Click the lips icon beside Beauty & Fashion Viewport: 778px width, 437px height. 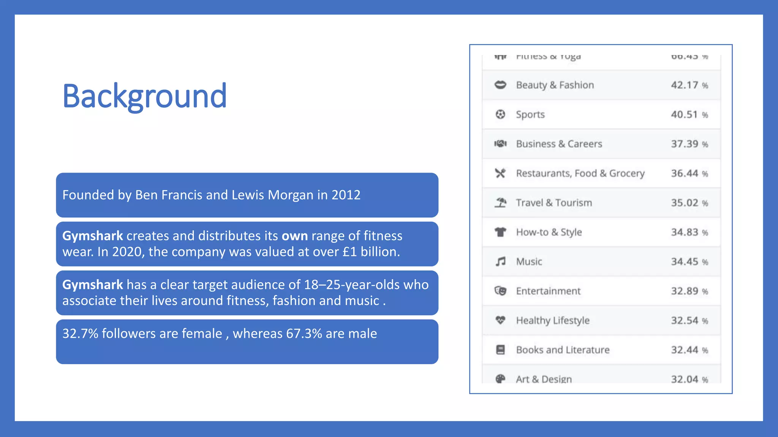click(x=500, y=85)
